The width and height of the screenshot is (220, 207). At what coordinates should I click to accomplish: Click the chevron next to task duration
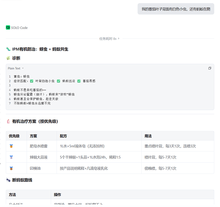tap(119, 39)
